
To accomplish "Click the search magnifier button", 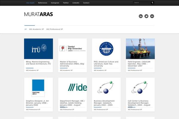I will pyautogui.click(x=152, y=3).
